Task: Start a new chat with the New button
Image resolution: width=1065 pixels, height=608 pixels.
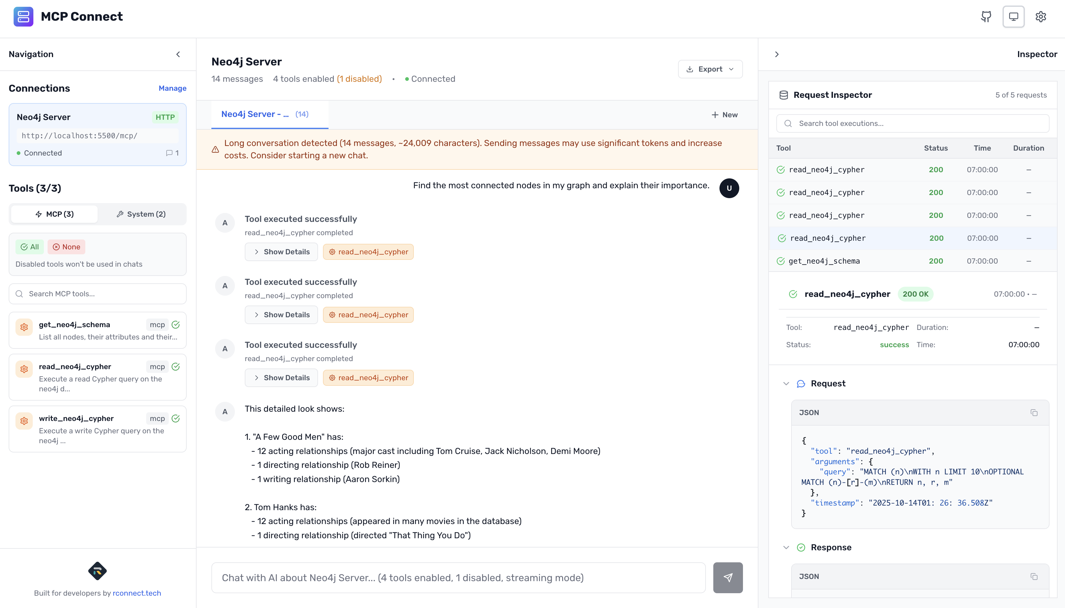Action: [x=724, y=115]
